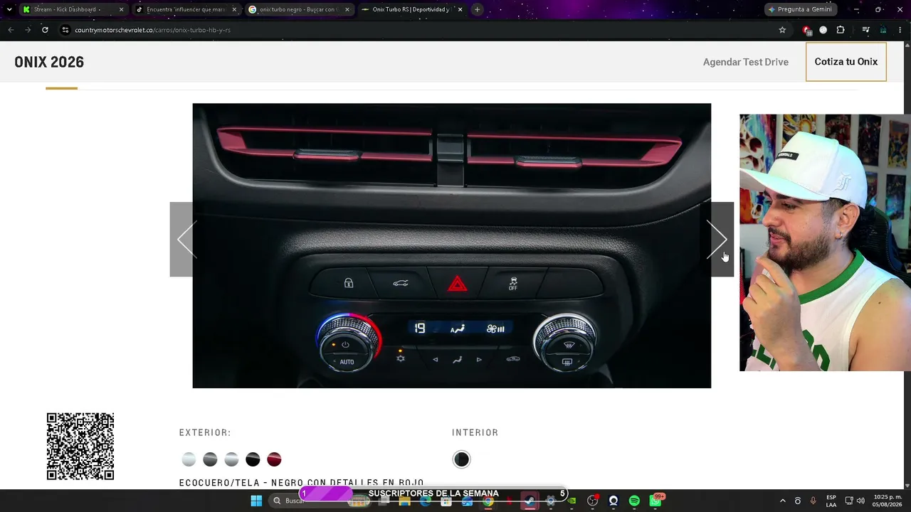Open Chrome profile avatar icon
Image resolution: width=911 pixels, height=512 pixels.
pos(883,30)
